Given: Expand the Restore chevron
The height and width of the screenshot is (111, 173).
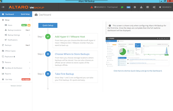Looking at the screenshot, I should click(30, 62).
